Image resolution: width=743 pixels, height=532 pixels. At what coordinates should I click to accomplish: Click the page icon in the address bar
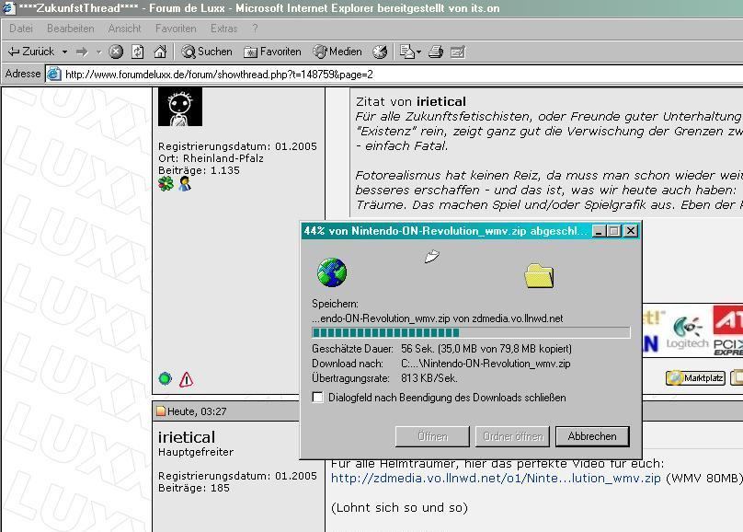[54, 75]
